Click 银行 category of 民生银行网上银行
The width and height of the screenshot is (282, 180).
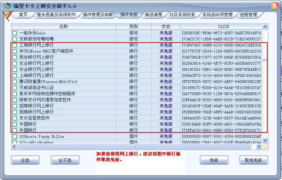(133, 57)
